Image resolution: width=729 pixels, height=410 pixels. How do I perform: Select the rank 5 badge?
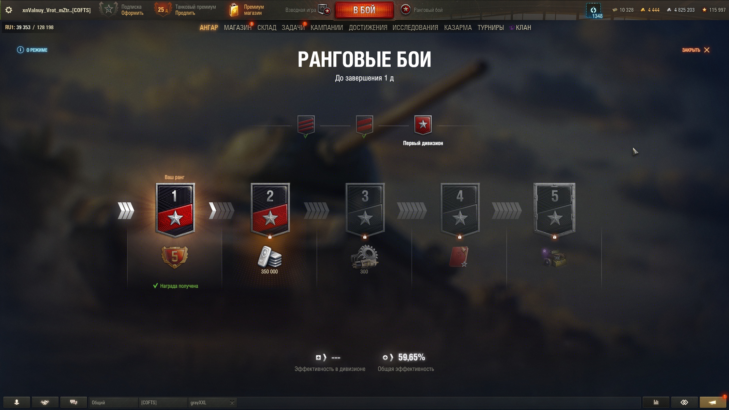tap(554, 210)
